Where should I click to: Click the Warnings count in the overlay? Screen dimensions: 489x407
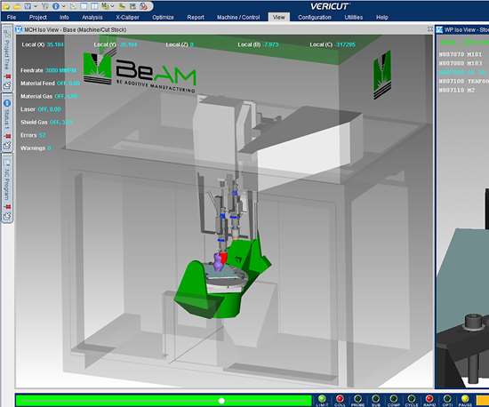[36, 148]
